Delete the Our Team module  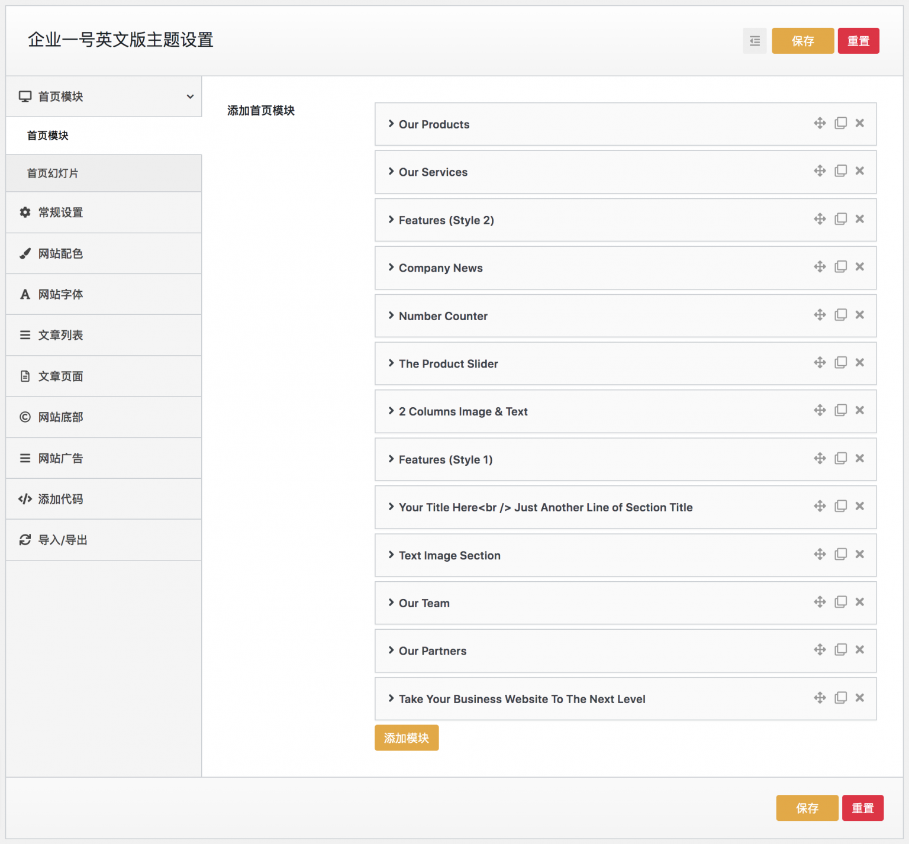(860, 602)
